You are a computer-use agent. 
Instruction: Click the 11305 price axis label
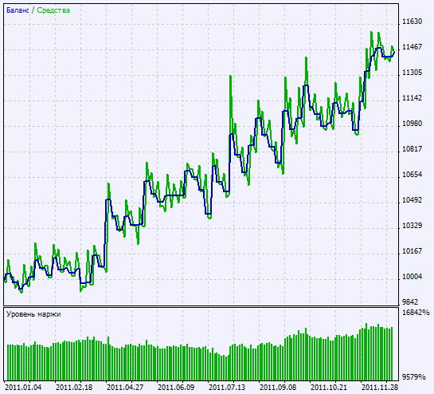coord(412,73)
